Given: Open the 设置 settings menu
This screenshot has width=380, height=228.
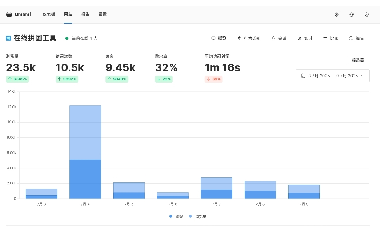Looking at the screenshot, I should (x=102, y=14).
